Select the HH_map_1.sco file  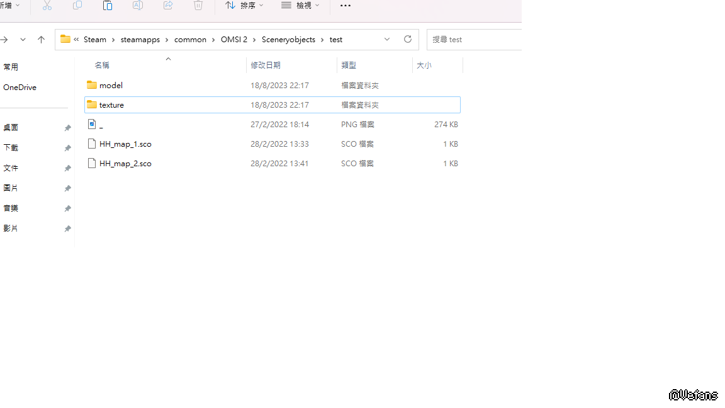[125, 144]
